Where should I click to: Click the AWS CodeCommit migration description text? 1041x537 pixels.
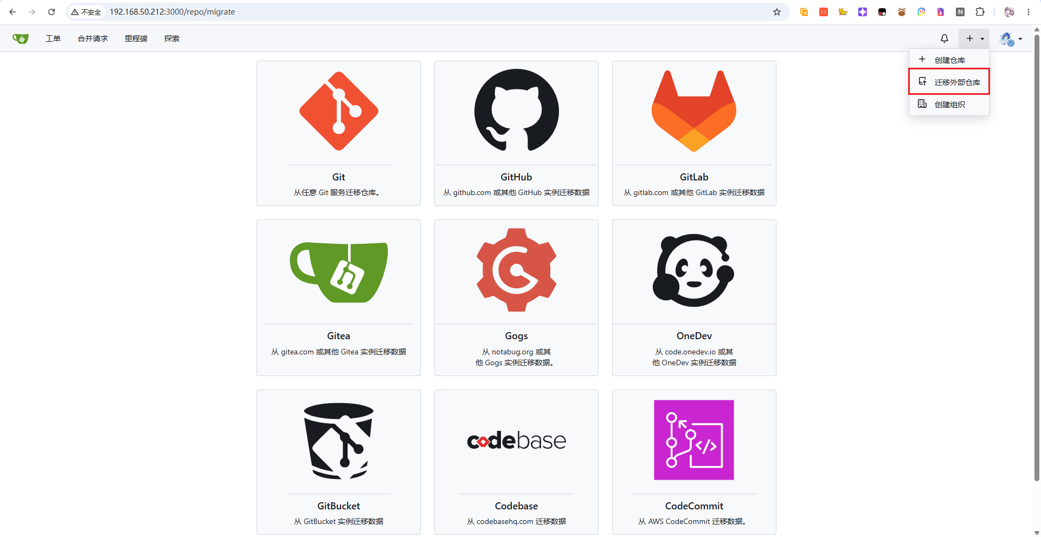click(693, 521)
